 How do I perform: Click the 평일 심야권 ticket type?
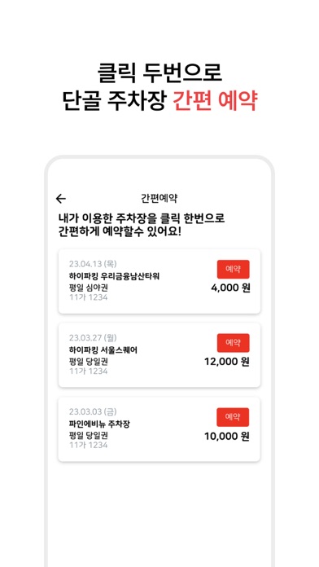click(88, 288)
